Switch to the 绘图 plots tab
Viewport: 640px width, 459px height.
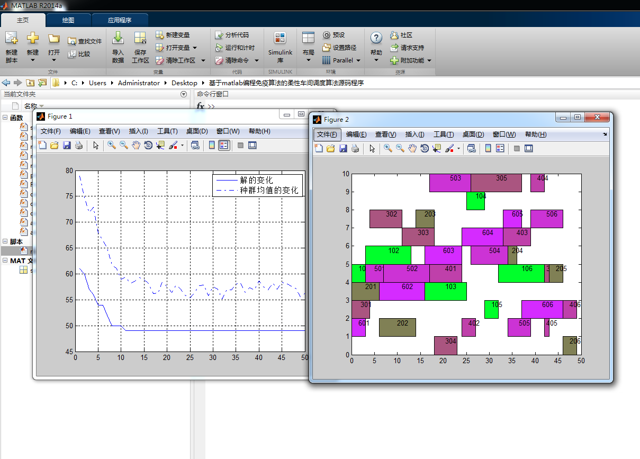(x=68, y=20)
